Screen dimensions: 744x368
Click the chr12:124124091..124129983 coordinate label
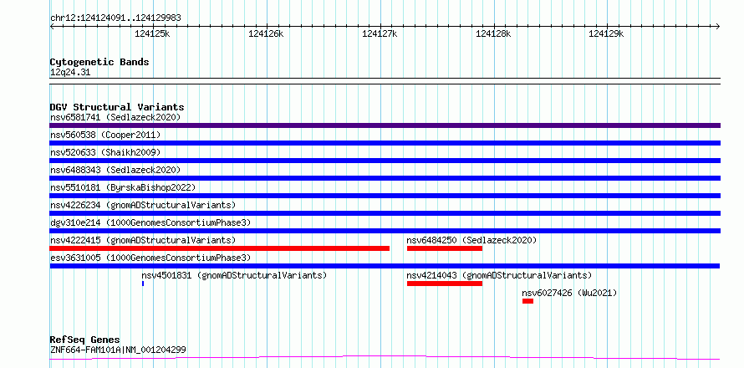click(x=115, y=18)
